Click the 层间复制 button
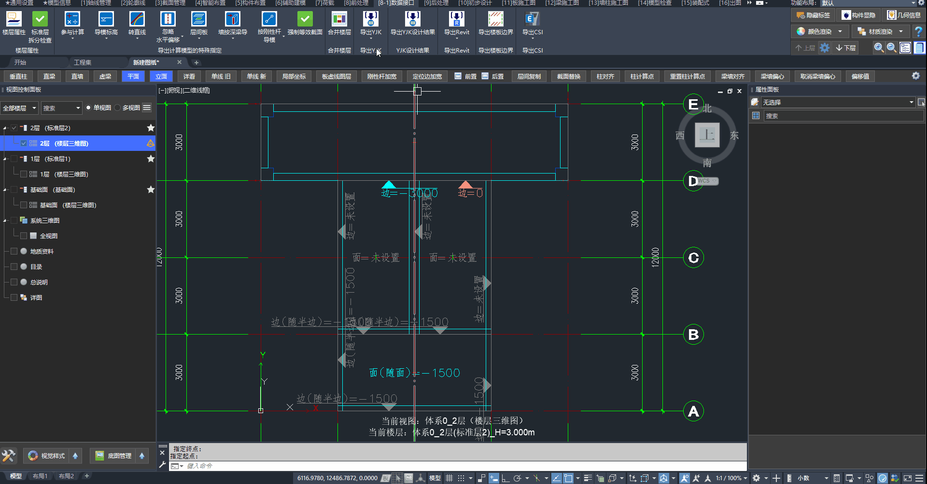Screen dimensions: 927x484 point(529,76)
